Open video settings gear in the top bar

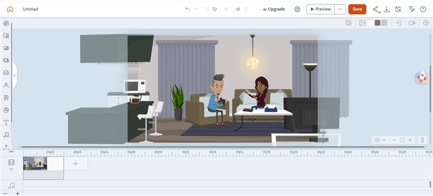297,9
